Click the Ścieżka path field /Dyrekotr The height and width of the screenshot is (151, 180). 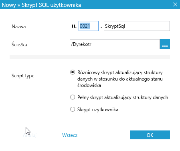(115, 44)
